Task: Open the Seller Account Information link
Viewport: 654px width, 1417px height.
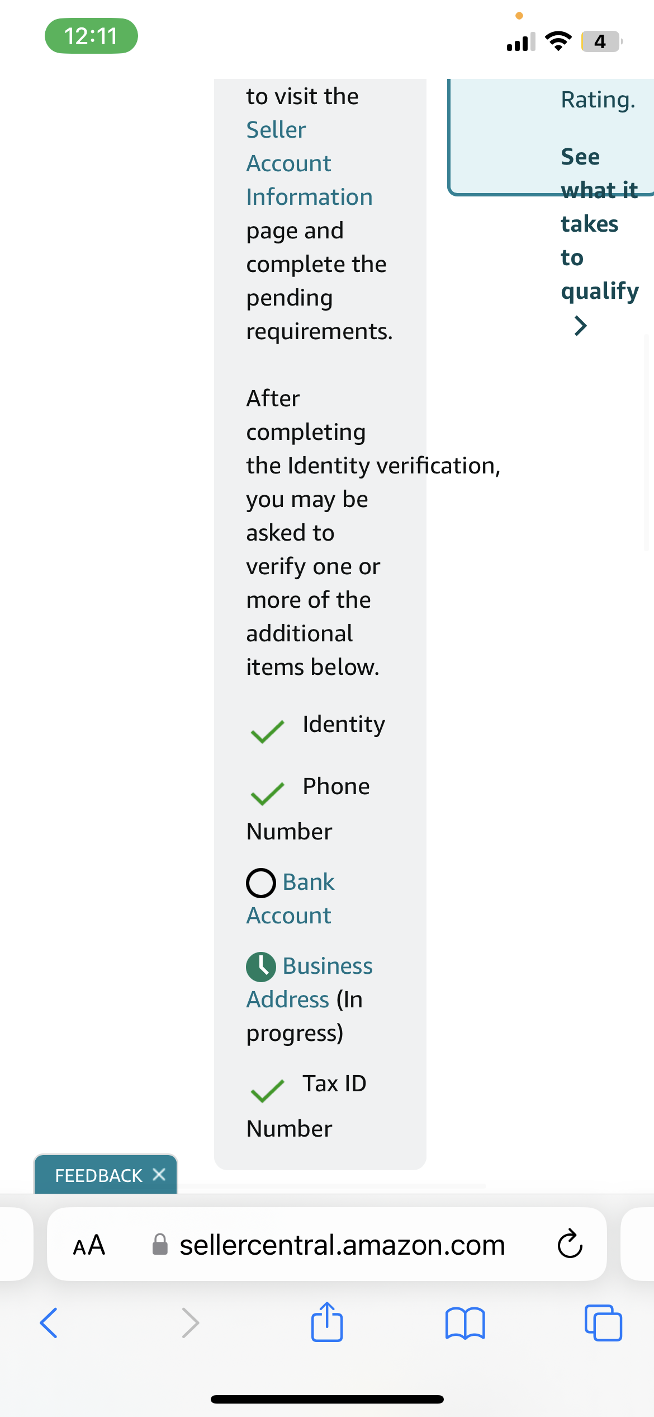Action: coord(309,163)
